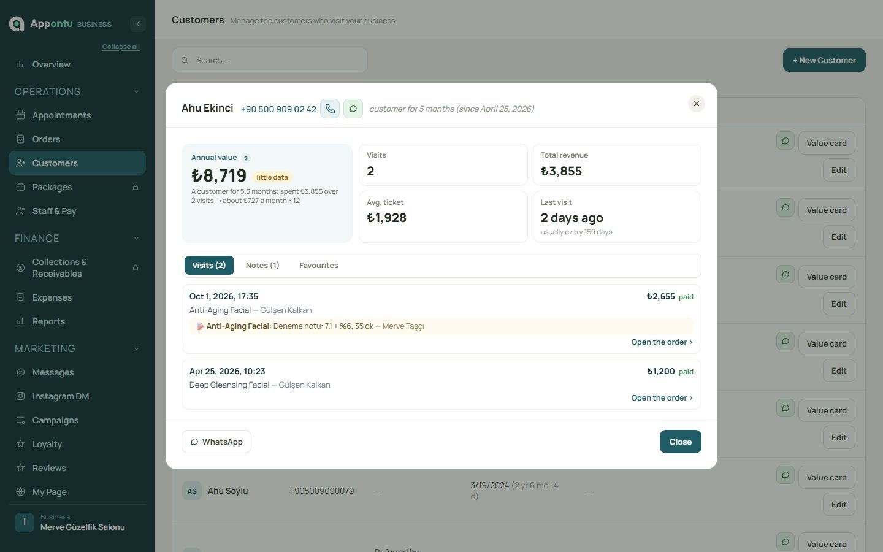
Task: Collapse the Finance section chevron
Action: point(136,238)
